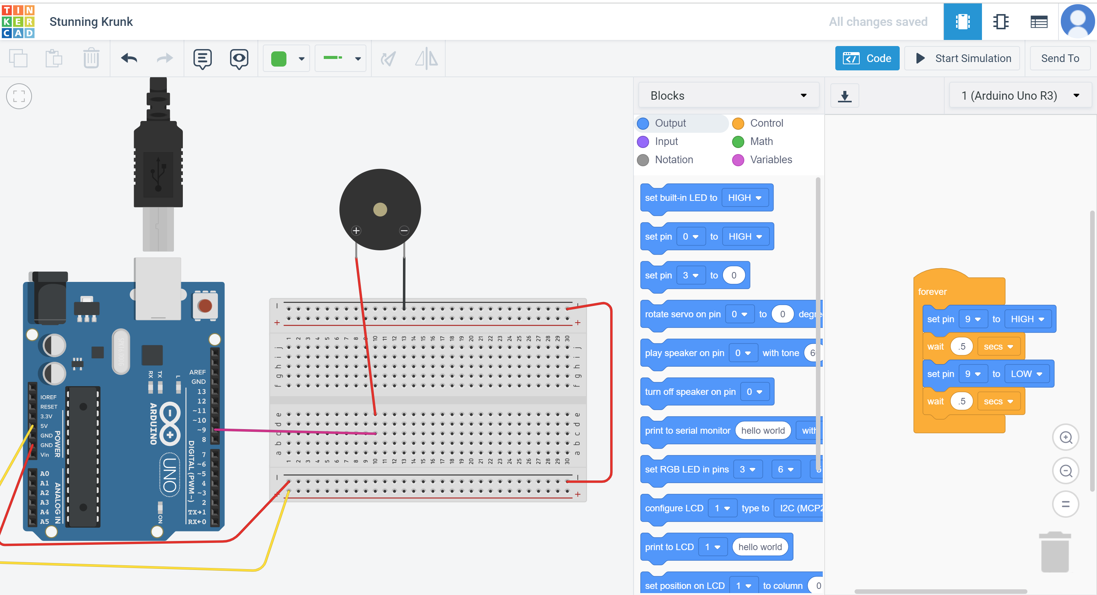Copy the selection with the copy icon
1097x595 pixels.
point(18,58)
